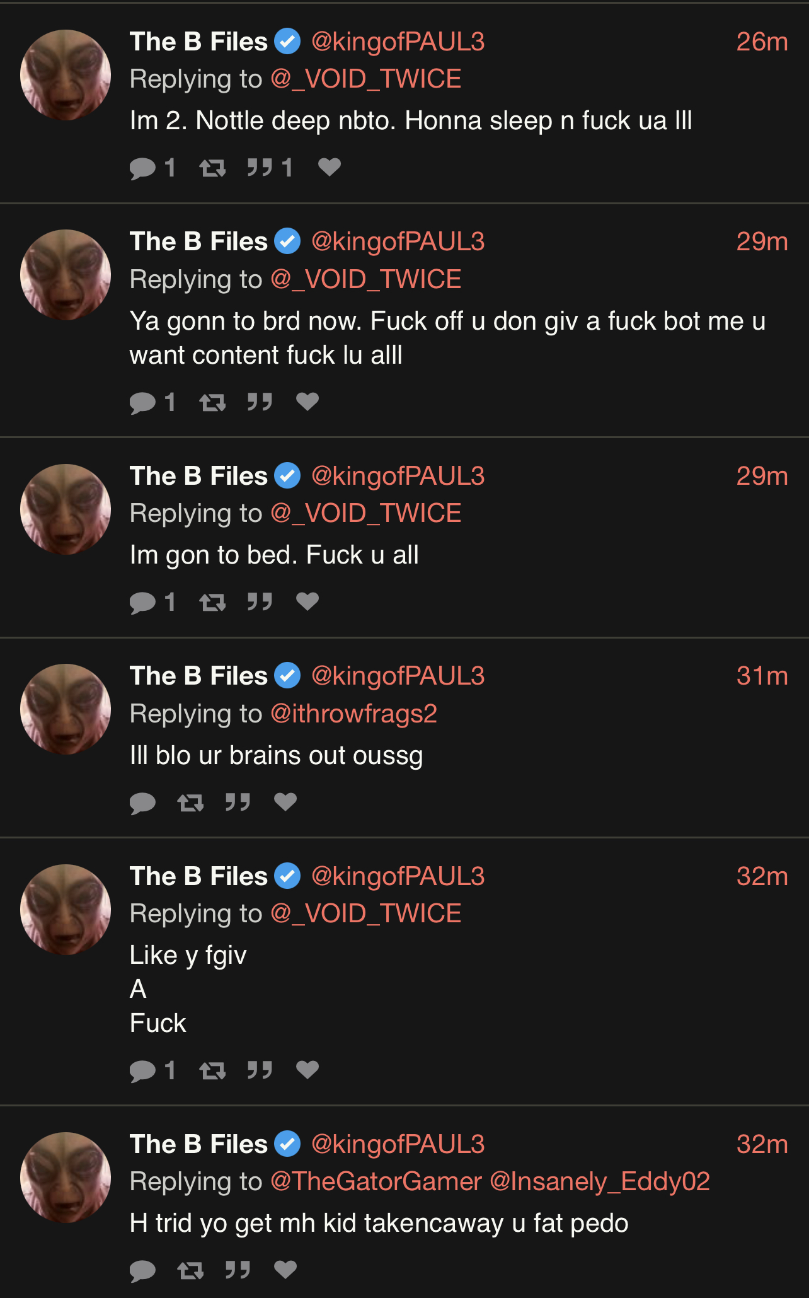Open @_VOID_TWICE link in the 26m tweet
The image size is (809, 1298).
pyautogui.click(x=365, y=79)
